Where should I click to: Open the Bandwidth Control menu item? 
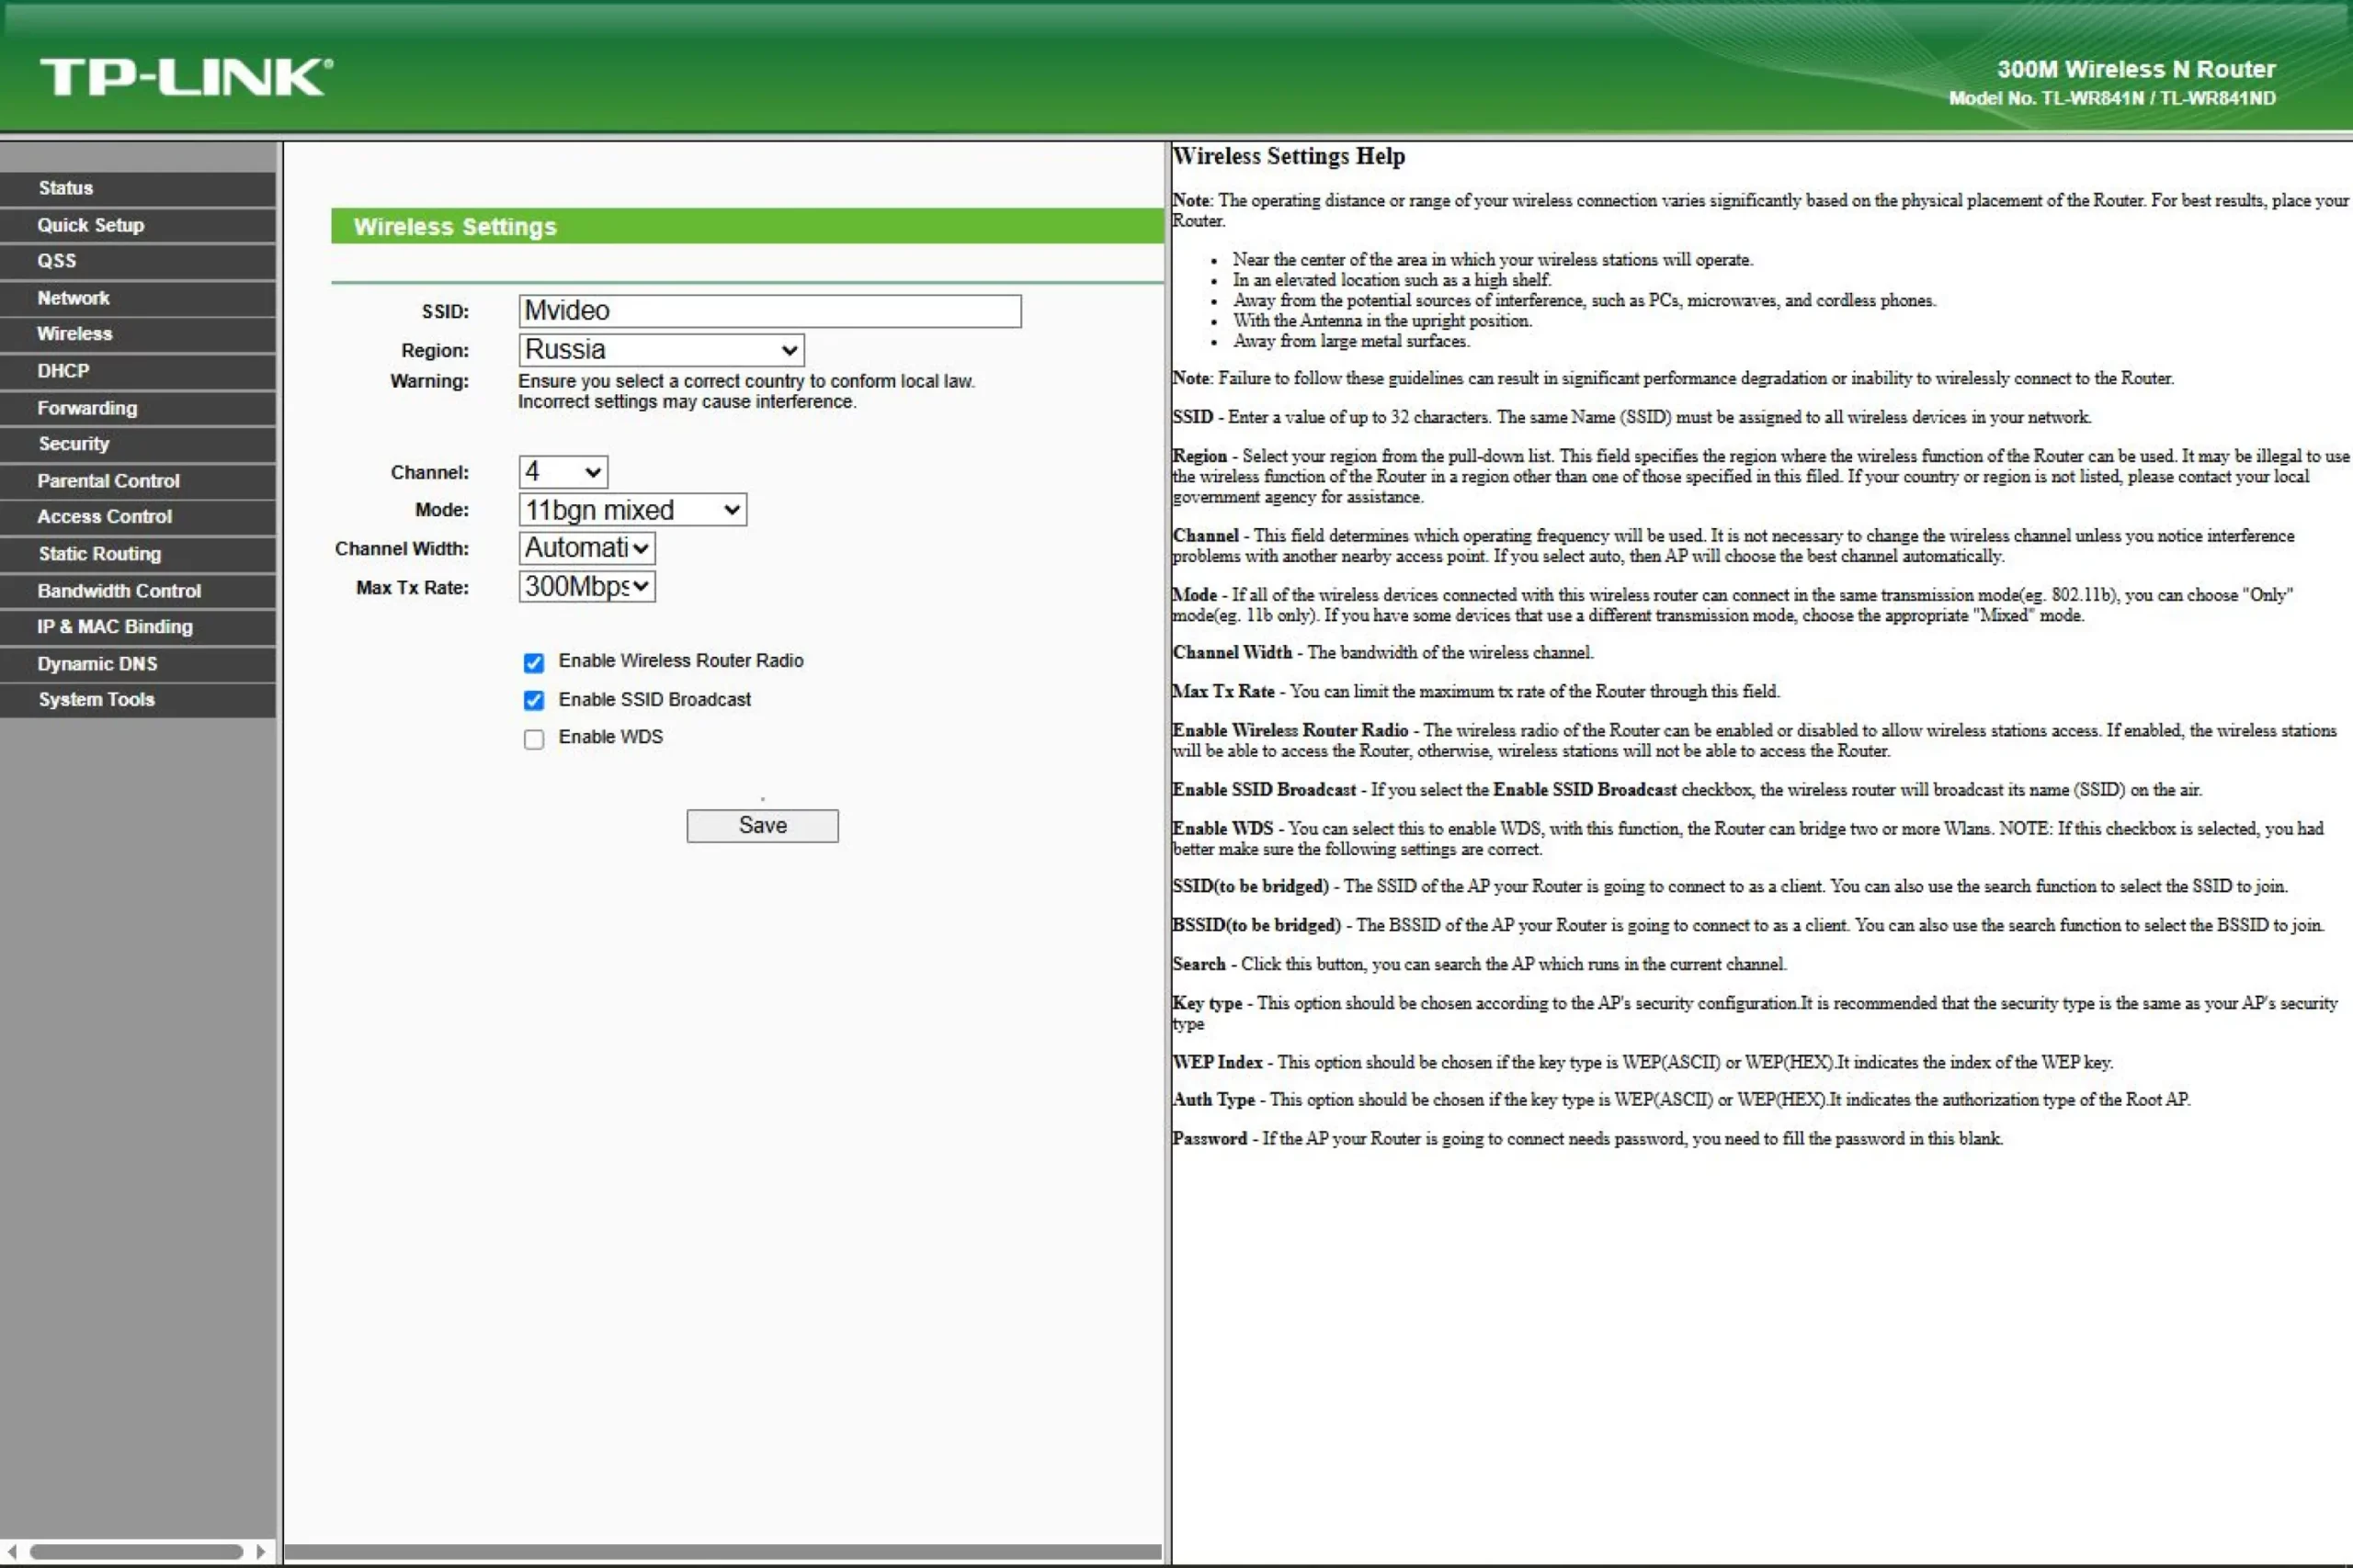click(x=119, y=591)
